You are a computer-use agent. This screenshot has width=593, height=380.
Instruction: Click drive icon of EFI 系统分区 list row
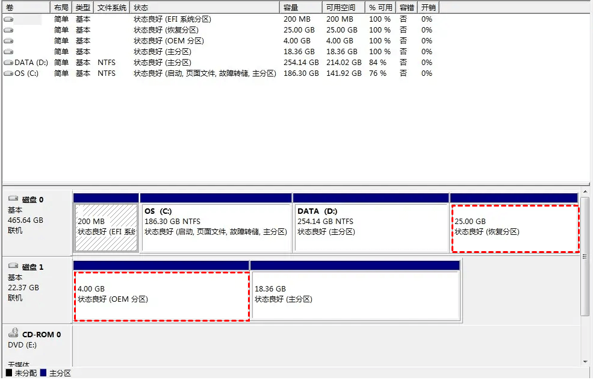tap(8, 19)
